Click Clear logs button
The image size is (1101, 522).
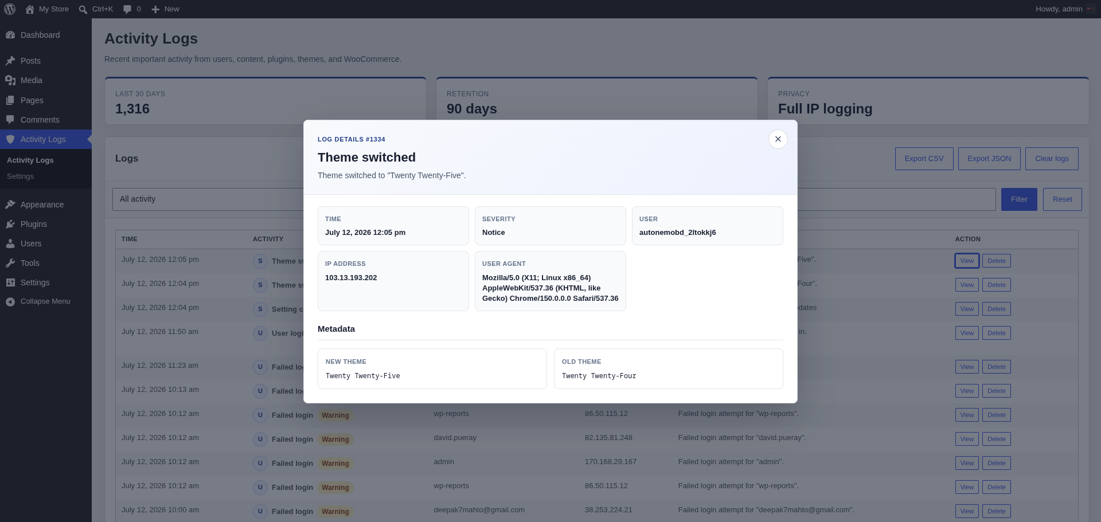[x=1052, y=159]
